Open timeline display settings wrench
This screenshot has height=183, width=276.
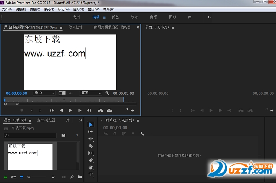pos(142,134)
